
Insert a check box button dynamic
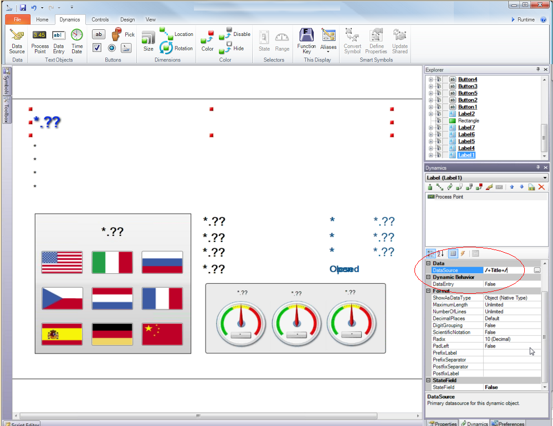pyautogui.click(x=97, y=48)
